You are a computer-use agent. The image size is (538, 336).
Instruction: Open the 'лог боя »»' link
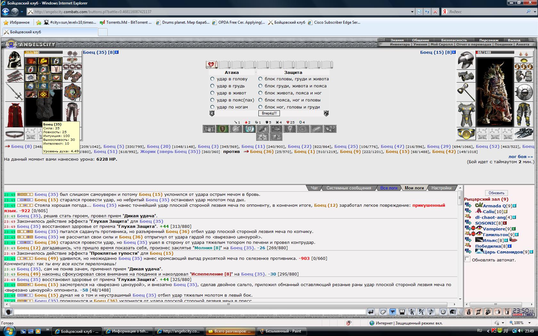[x=521, y=156]
